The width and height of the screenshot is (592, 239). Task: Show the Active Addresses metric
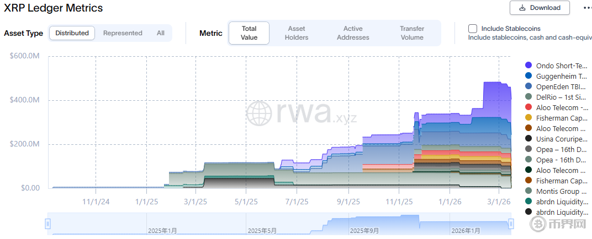353,33
